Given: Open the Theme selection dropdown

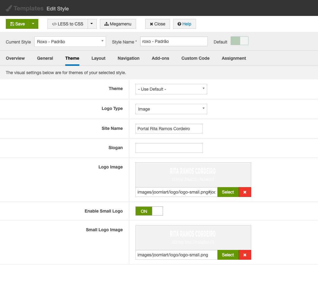Looking at the screenshot, I should click(171, 89).
